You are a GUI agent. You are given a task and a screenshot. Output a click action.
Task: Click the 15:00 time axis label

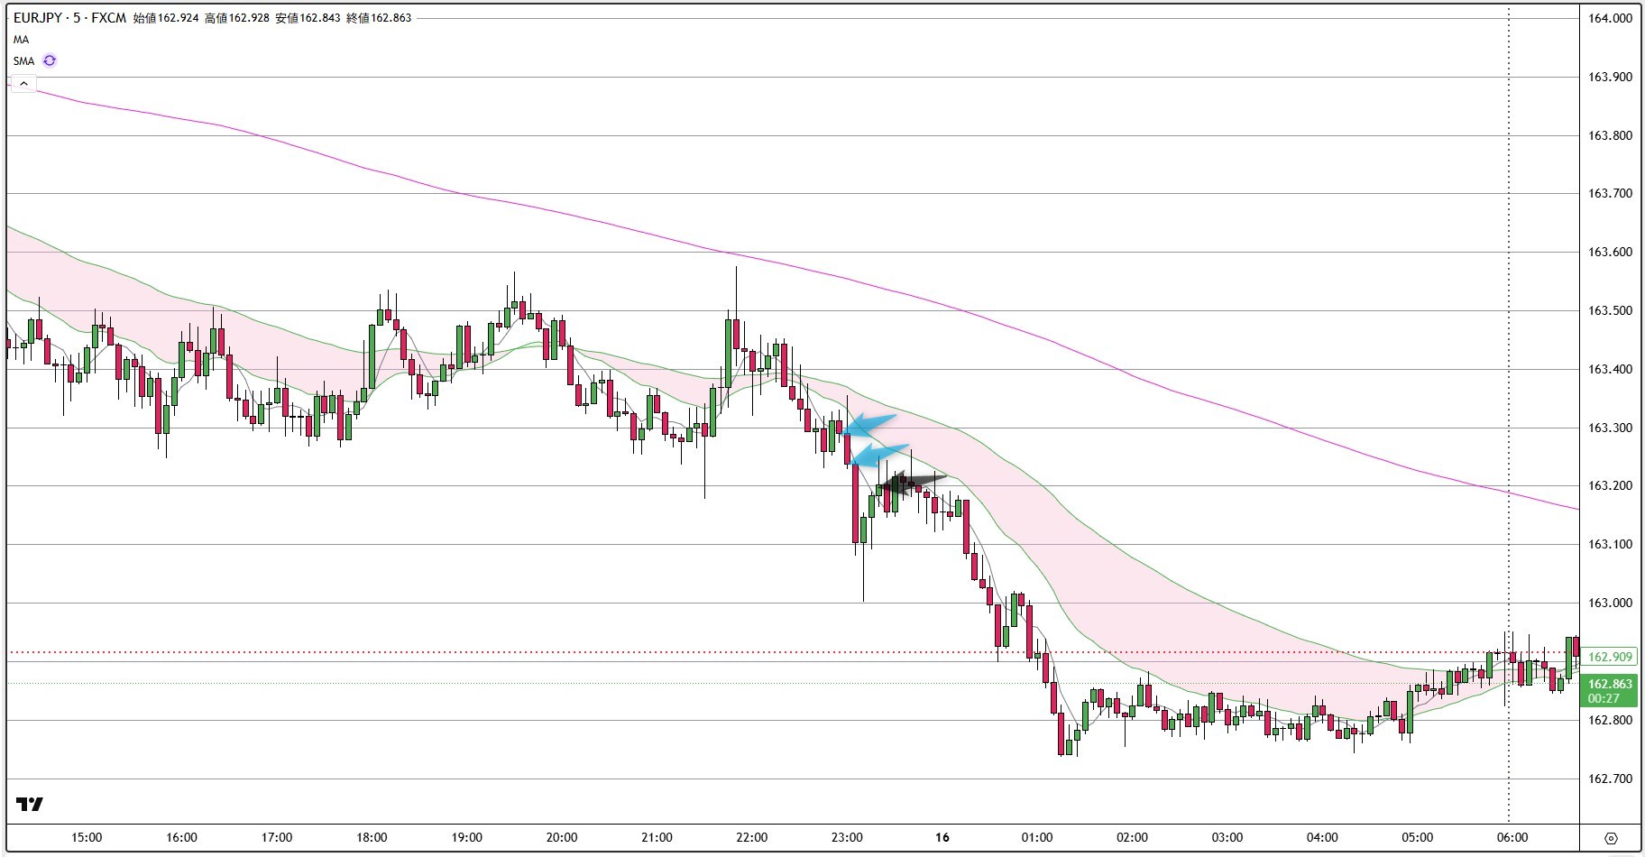pos(87,837)
